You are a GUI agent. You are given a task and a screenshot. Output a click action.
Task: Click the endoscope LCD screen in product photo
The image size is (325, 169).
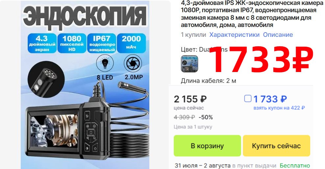point(53,131)
